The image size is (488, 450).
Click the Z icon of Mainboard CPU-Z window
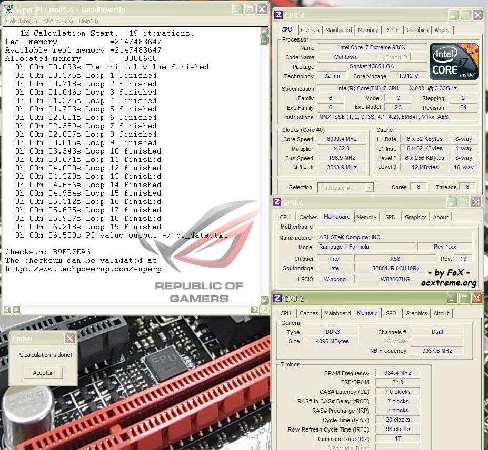277,202
